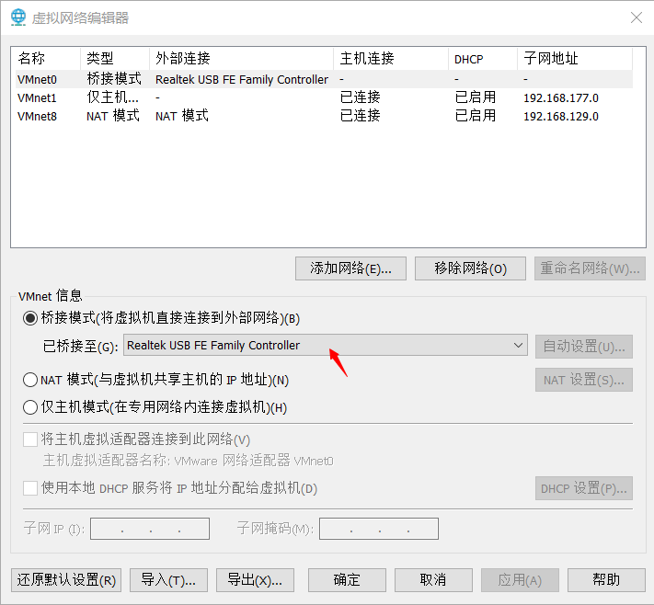
Task: Click 移除网络(O) button
Action: [x=470, y=268]
